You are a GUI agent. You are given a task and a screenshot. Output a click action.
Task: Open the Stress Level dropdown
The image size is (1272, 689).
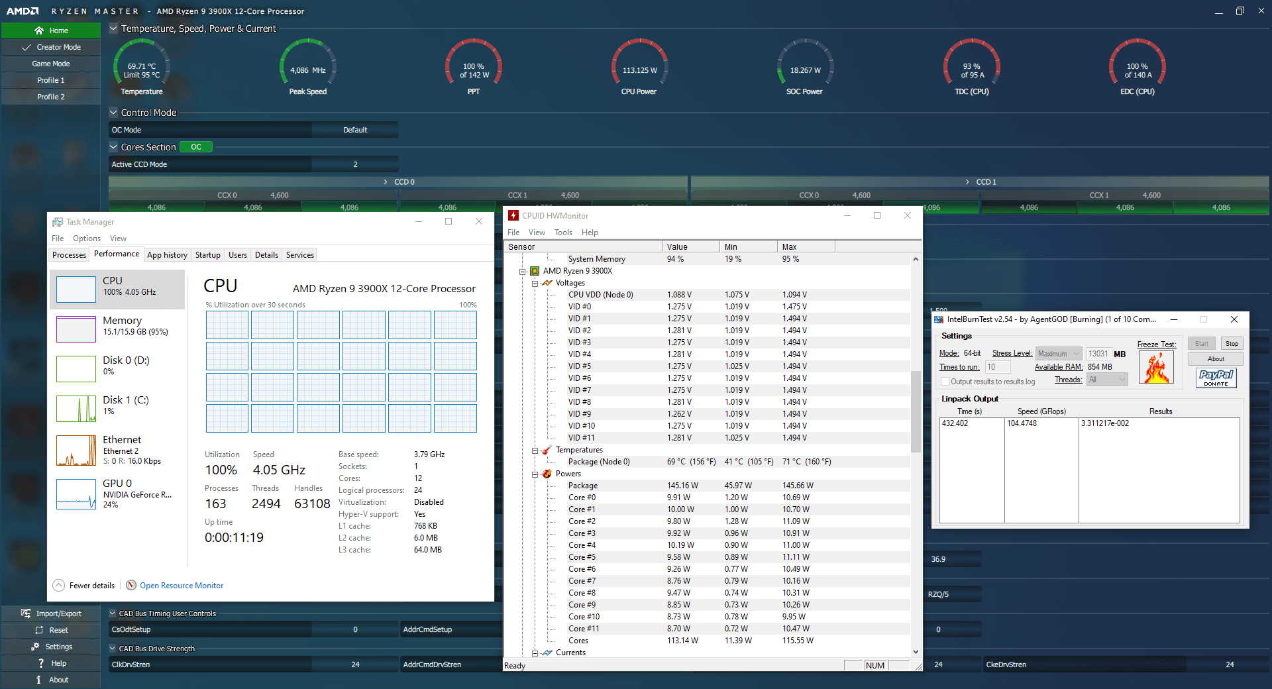tap(1059, 354)
